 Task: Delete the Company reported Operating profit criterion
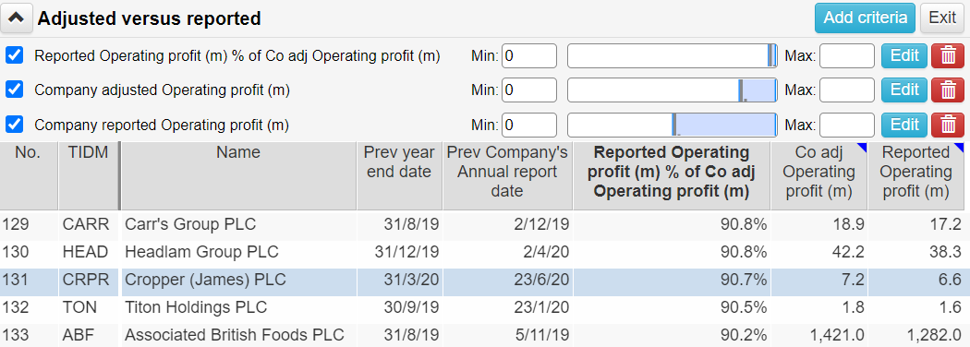[x=948, y=125]
